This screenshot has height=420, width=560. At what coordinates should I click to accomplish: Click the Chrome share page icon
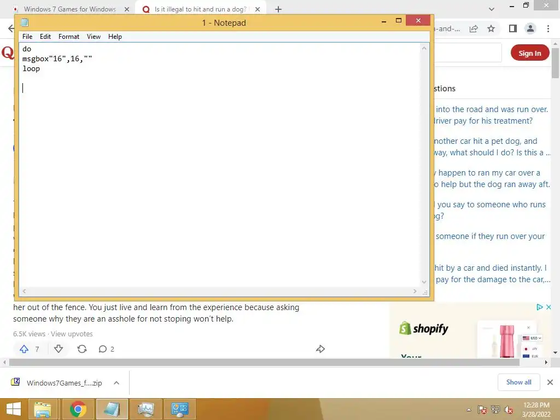click(474, 28)
